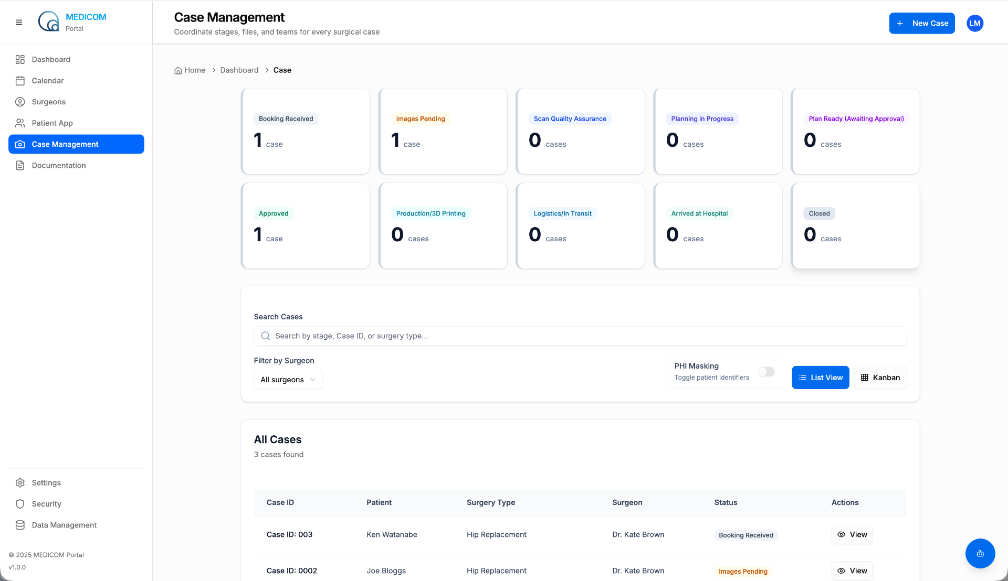The height and width of the screenshot is (581, 1008).
Task: Click the Settings gear icon
Action: point(20,482)
